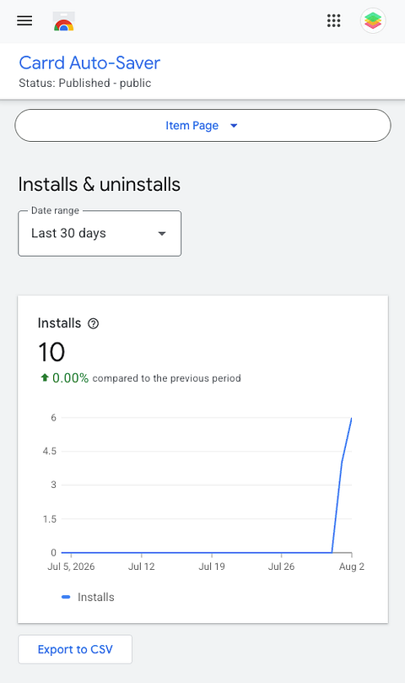Viewport: 405px width, 683px height.
Task: Toggle the Installs legend series marker
Action: click(66, 597)
